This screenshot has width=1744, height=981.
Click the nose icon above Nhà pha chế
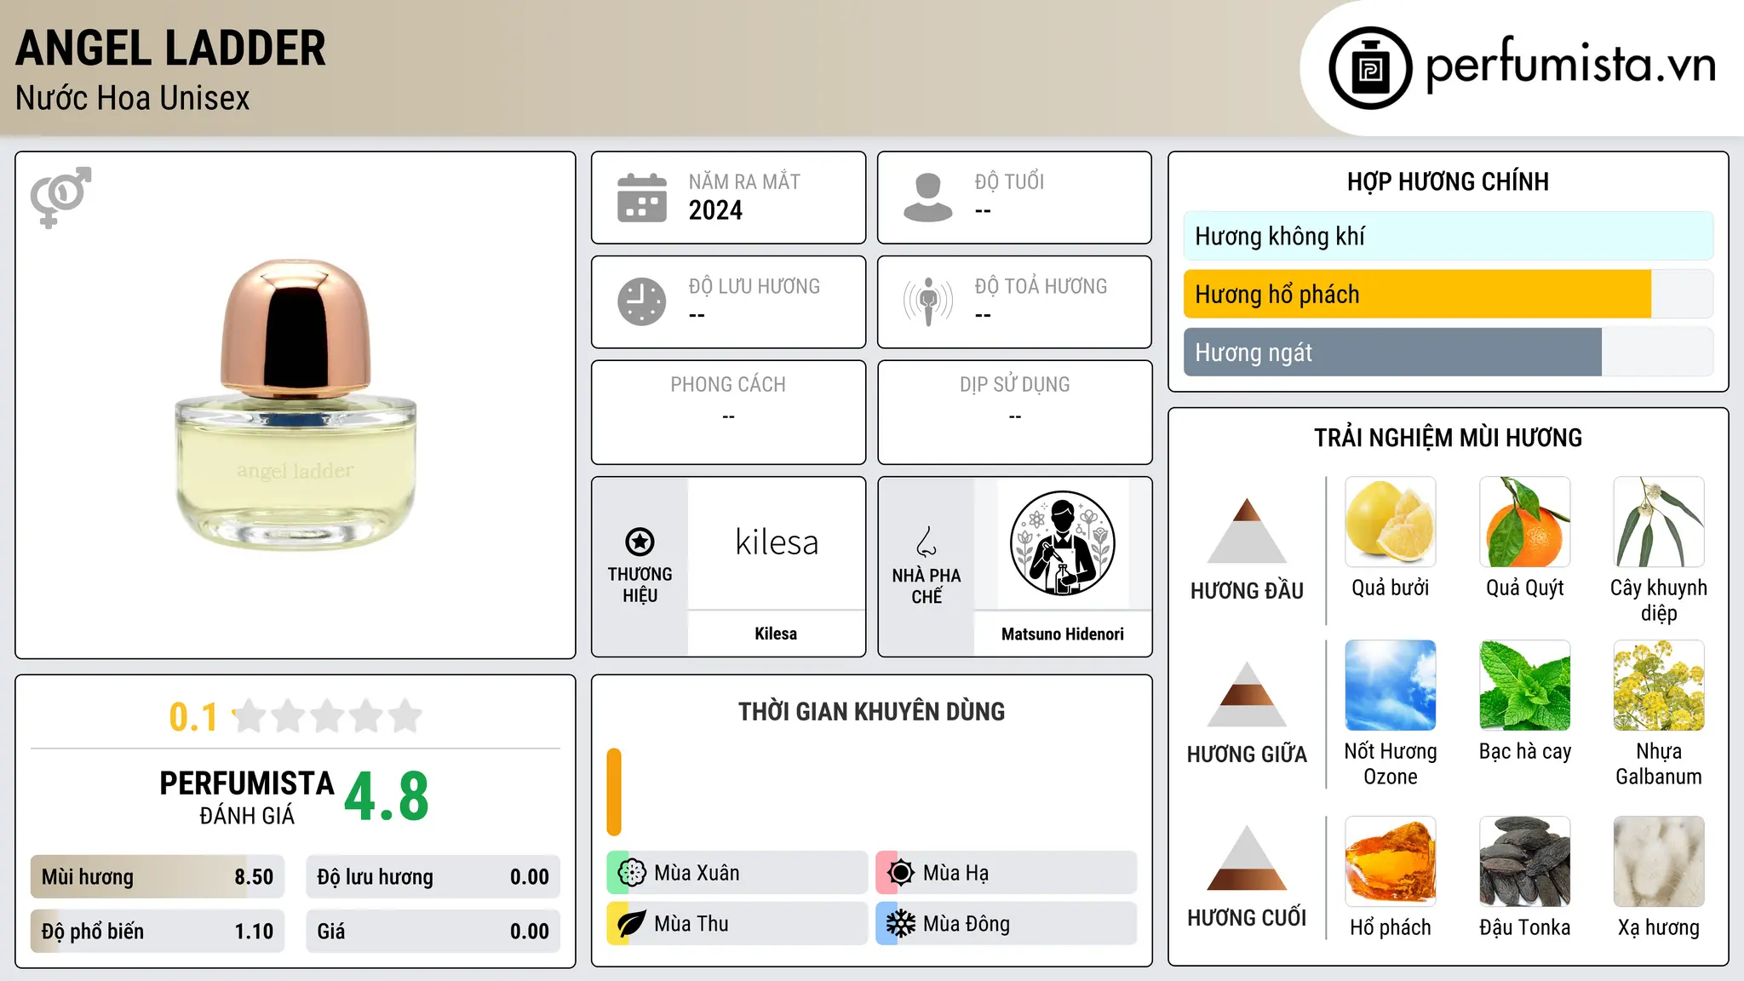[x=926, y=542]
